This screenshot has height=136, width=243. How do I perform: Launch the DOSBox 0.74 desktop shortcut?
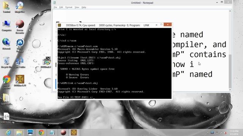(x=20, y=80)
